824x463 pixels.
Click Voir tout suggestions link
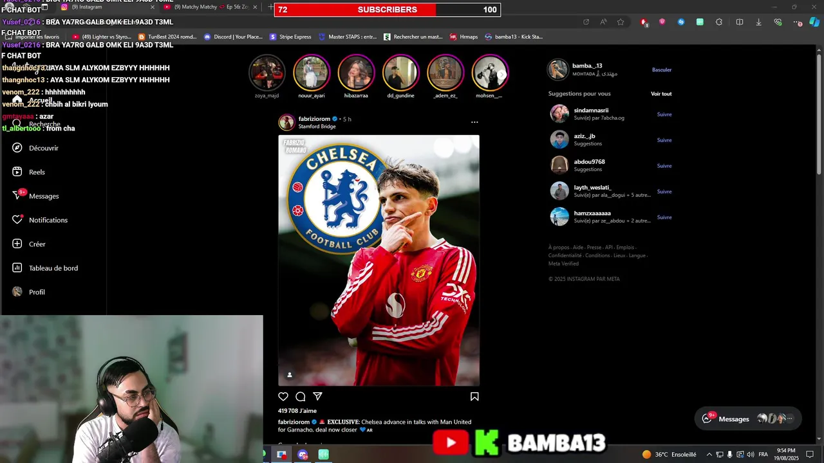[661, 94]
